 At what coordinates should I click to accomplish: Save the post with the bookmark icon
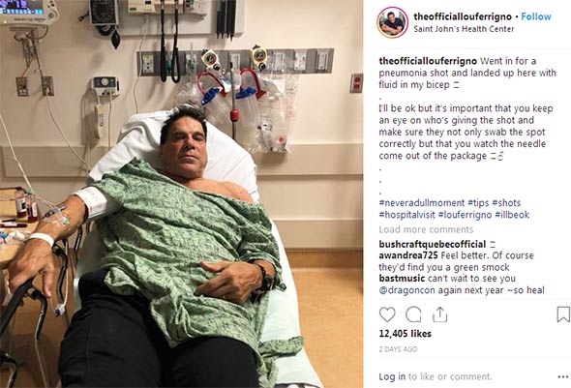(x=563, y=314)
